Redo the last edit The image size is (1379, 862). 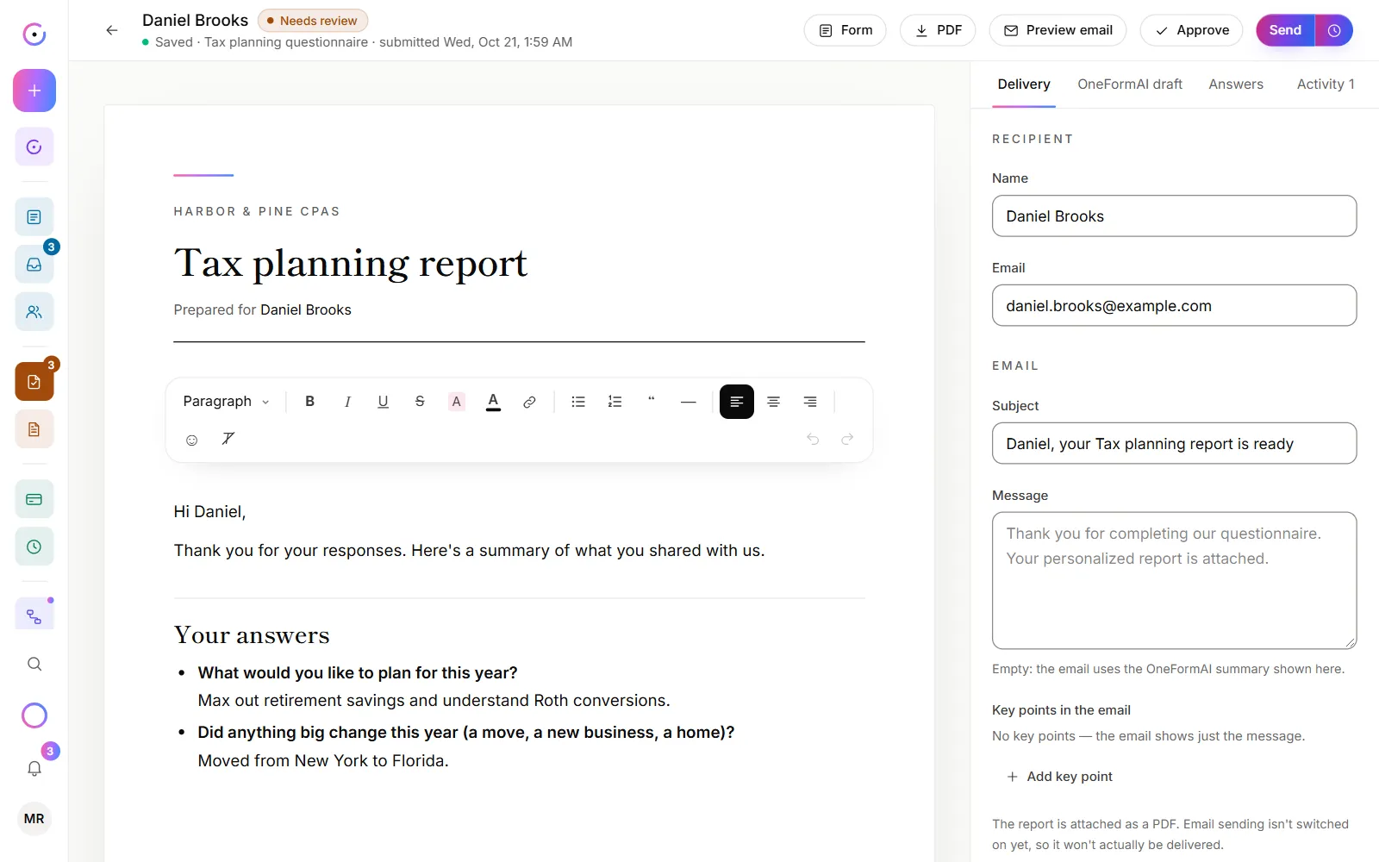click(847, 440)
